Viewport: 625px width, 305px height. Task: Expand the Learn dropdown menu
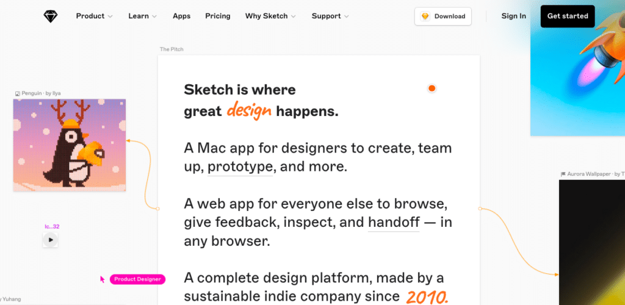coord(143,16)
